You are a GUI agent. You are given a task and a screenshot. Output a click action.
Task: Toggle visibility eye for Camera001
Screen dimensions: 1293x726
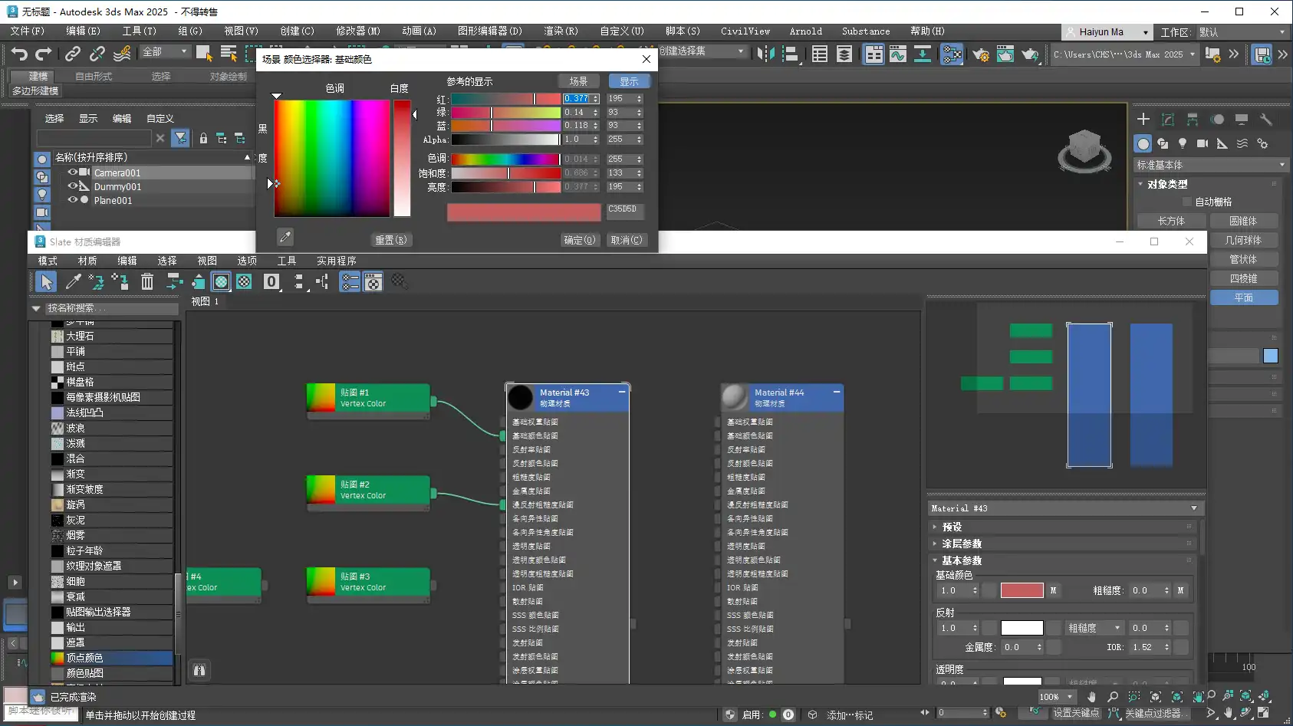[73, 172]
